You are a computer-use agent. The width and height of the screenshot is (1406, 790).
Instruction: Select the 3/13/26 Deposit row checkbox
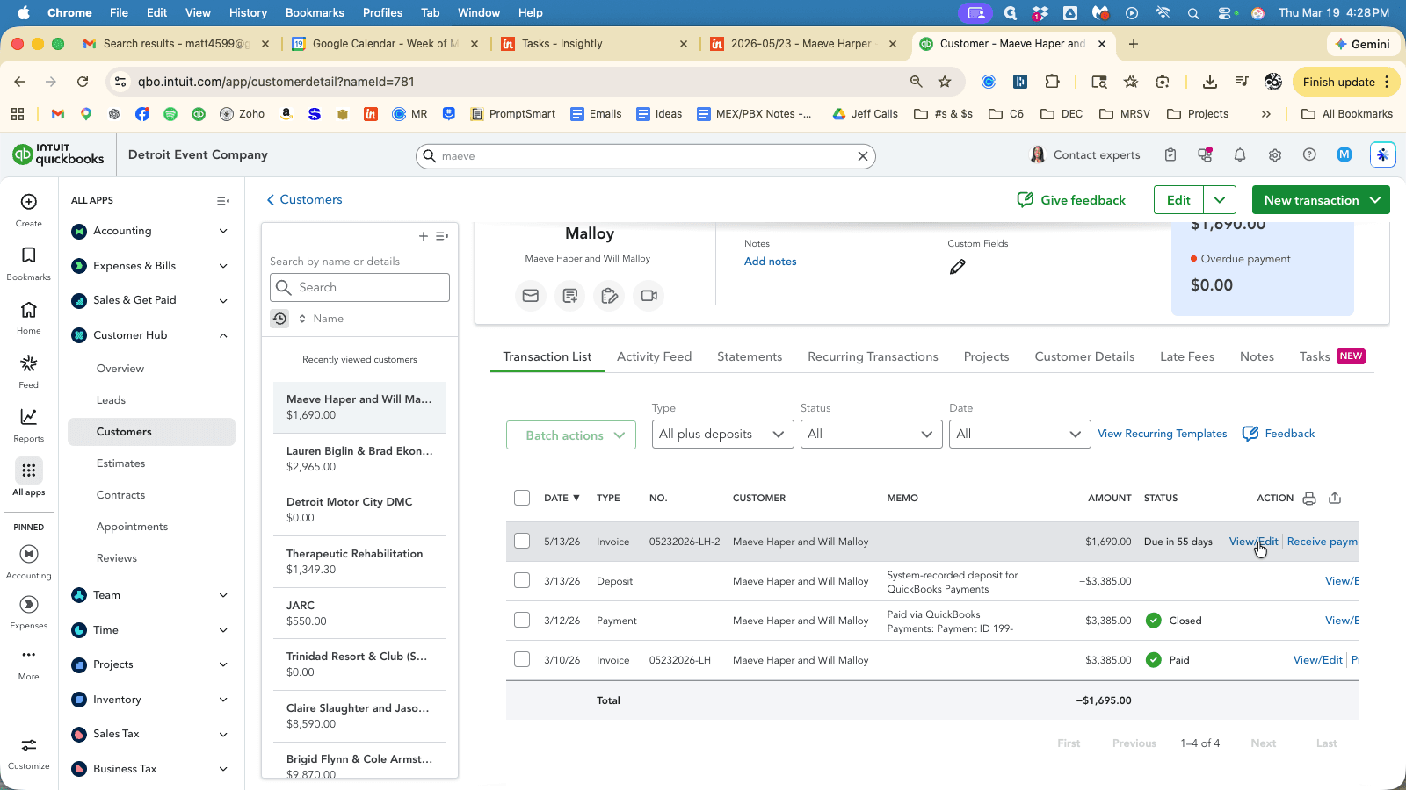point(522,580)
